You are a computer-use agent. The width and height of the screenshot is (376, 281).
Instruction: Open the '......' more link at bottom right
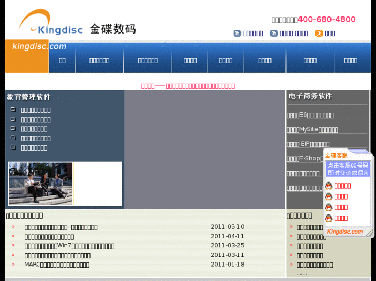point(302,273)
